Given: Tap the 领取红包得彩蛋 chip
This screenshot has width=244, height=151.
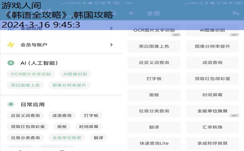Looking at the screenshot, I should 28,127.
